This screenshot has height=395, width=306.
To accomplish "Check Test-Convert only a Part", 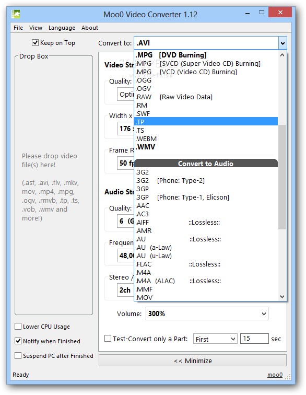I will pos(108,339).
